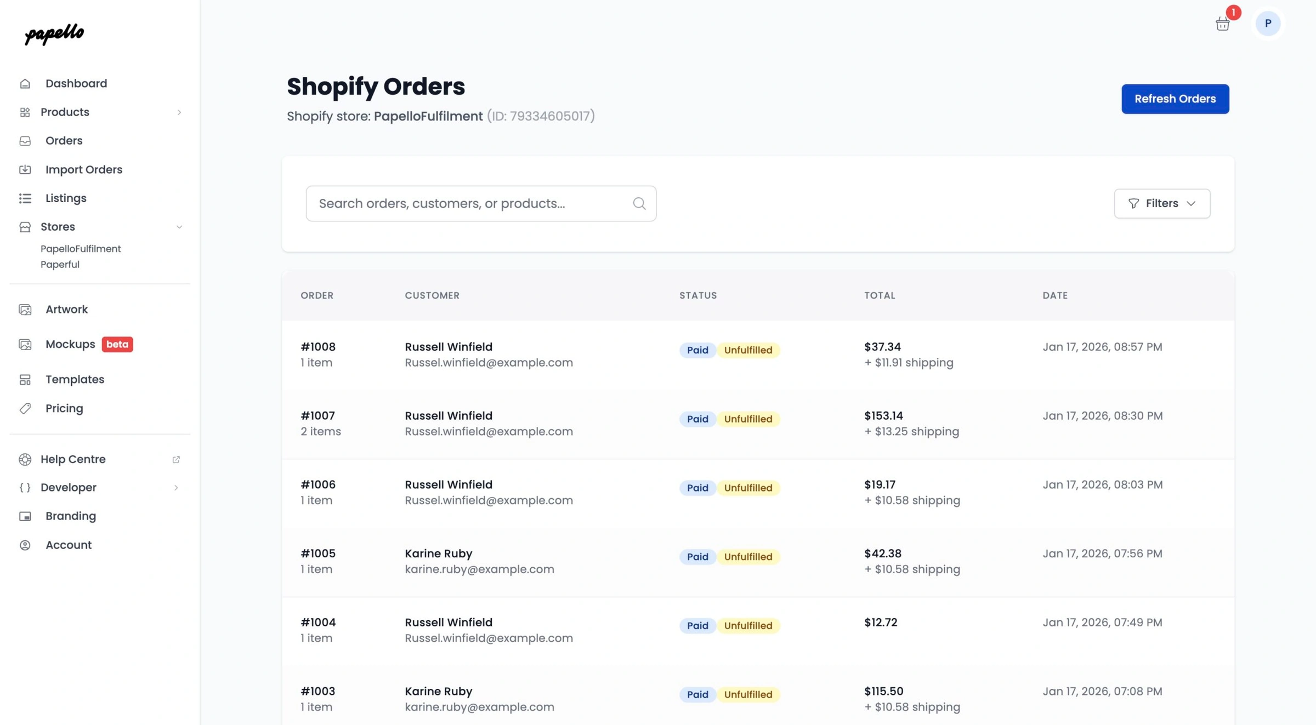1316x725 pixels.
Task: Click the Import Orders sidebar icon
Action: (x=25, y=169)
